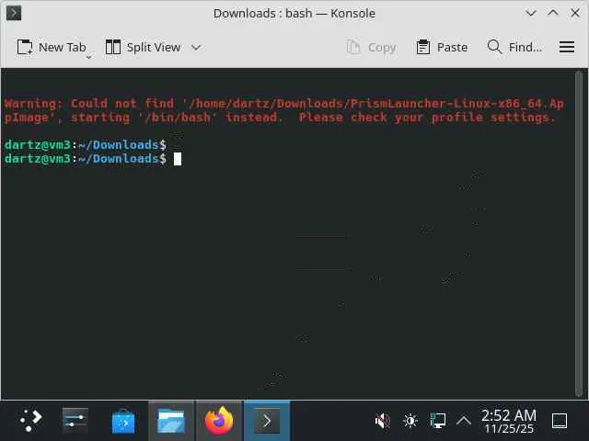Image resolution: width=589 pixels, height=441 pixels.
Task: Expand hidden system tray icons arrow
Action: 464,421
